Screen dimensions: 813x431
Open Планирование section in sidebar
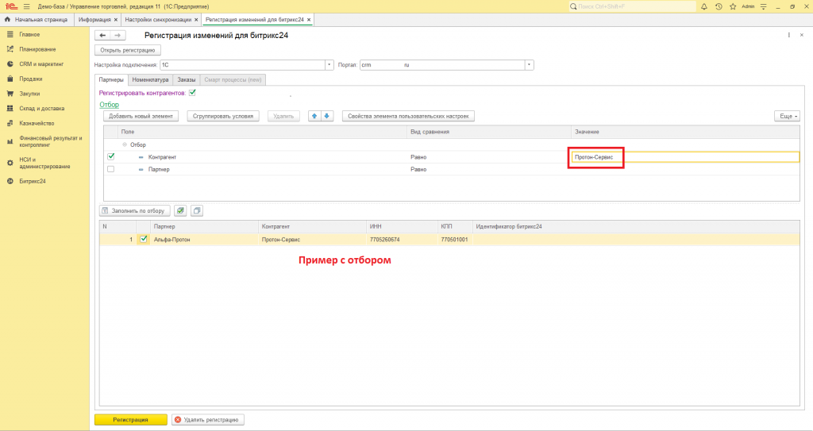(37, 49)
